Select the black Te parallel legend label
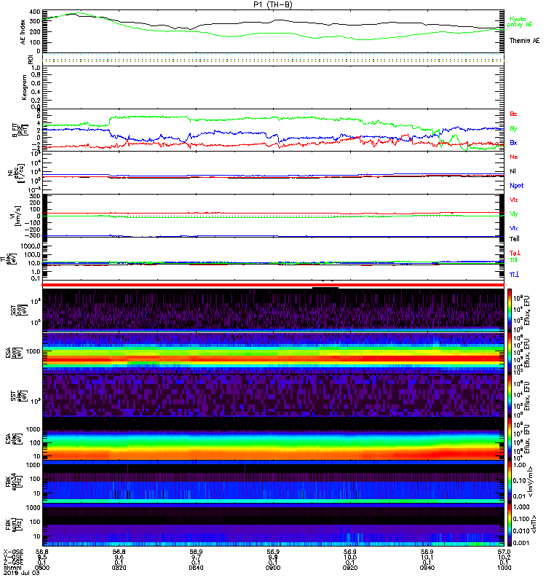 [x=515, y=239]
